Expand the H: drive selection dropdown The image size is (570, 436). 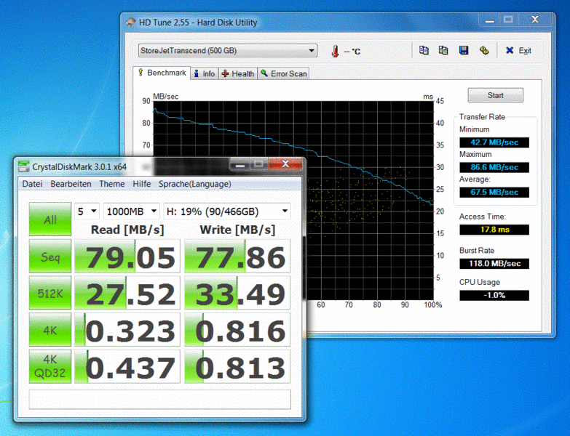click(x=227, y=211)
